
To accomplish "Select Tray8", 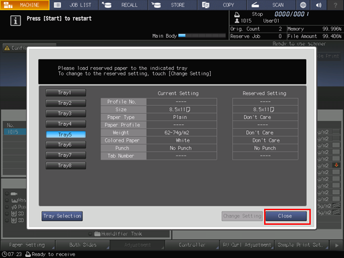I will 66,166.
